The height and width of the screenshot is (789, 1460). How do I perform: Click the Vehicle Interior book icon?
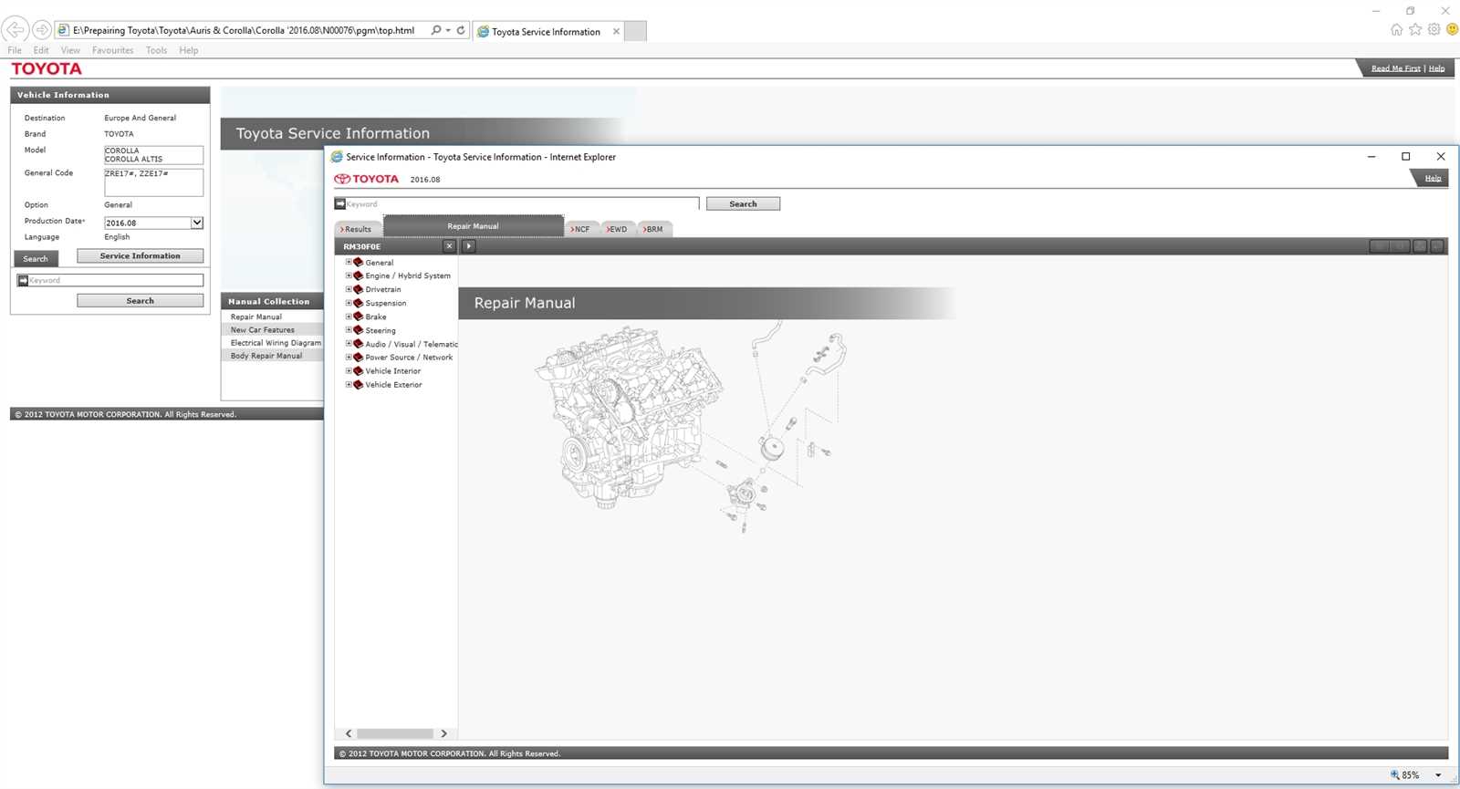(x=358, y=371)
